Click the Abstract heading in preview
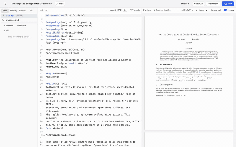 (x=189, y=49)
